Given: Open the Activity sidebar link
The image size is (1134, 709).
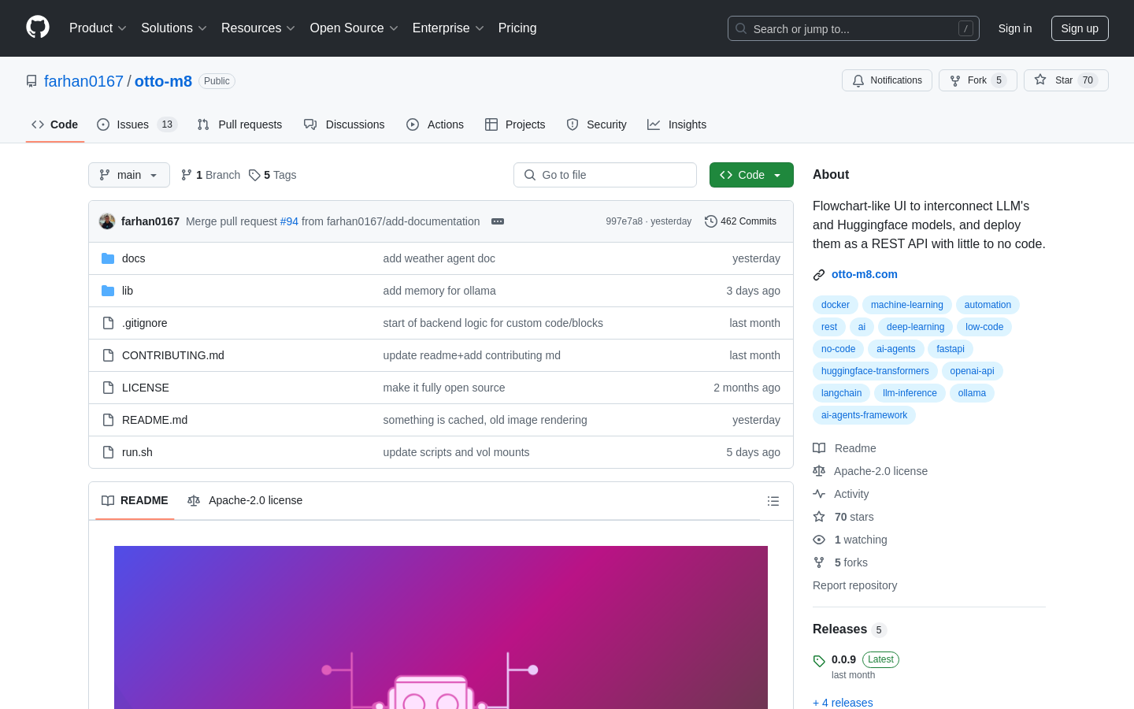Looking at the screenshot, I should tap(841, 494).
